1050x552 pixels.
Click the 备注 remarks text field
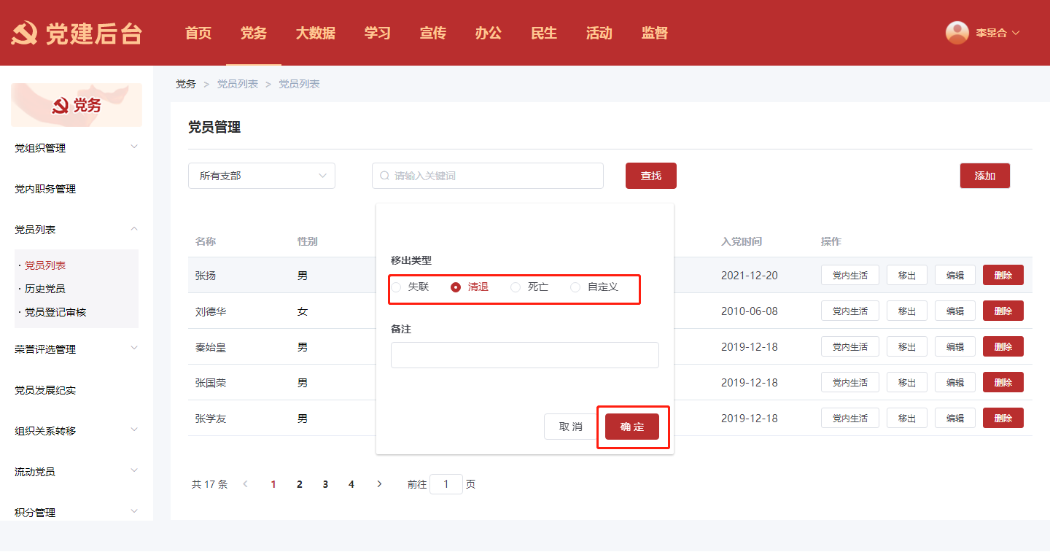point(524,355)
